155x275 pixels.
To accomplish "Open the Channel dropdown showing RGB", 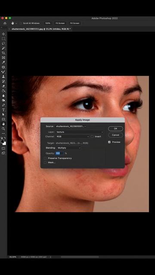I will point(73,137).
